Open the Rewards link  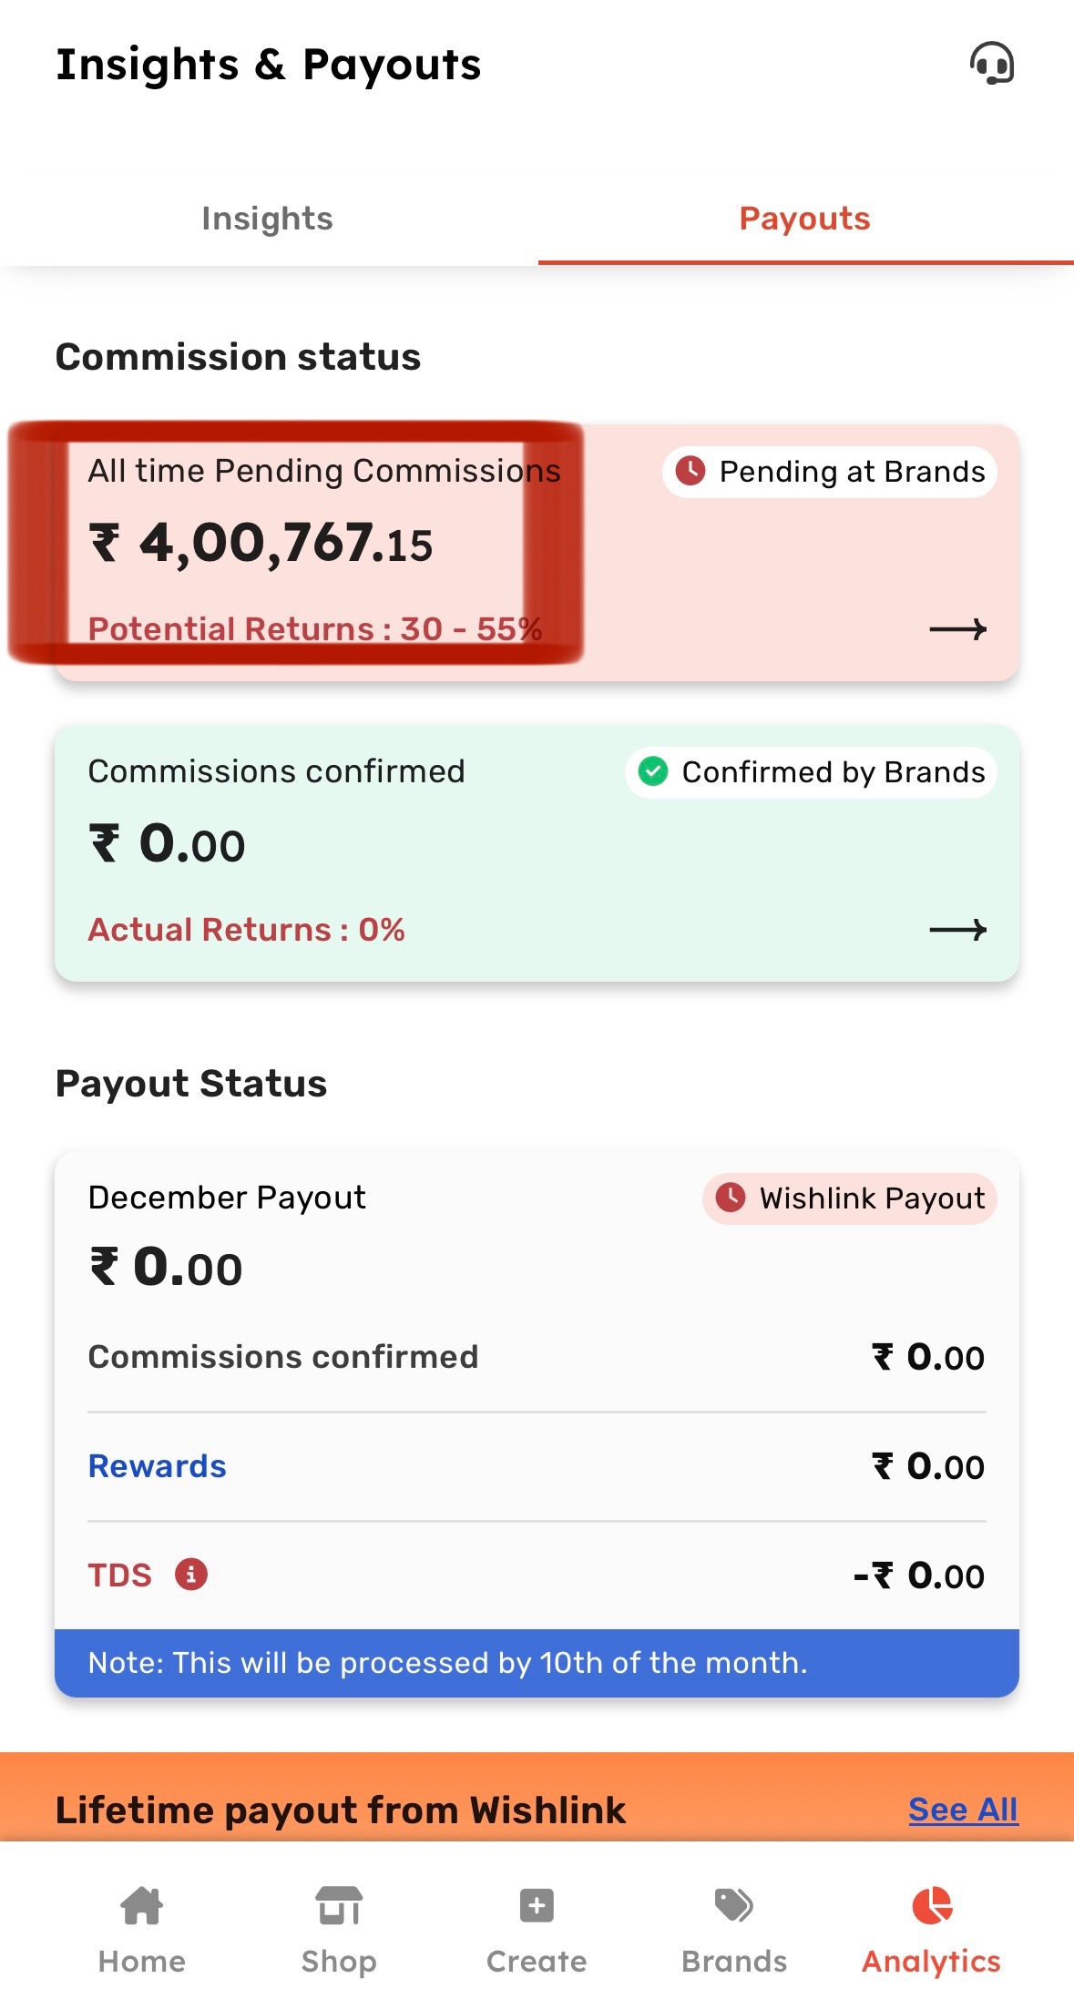(158, 1466)
